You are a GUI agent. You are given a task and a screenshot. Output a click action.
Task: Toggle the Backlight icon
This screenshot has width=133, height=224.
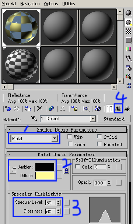point(129,23)
